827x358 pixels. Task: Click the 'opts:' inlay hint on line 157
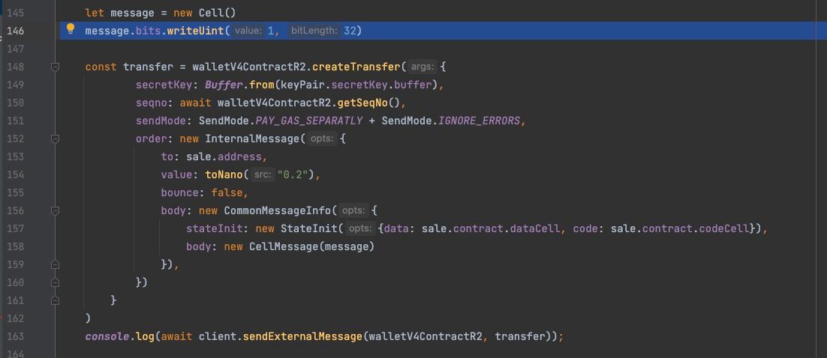coord(360,228)
